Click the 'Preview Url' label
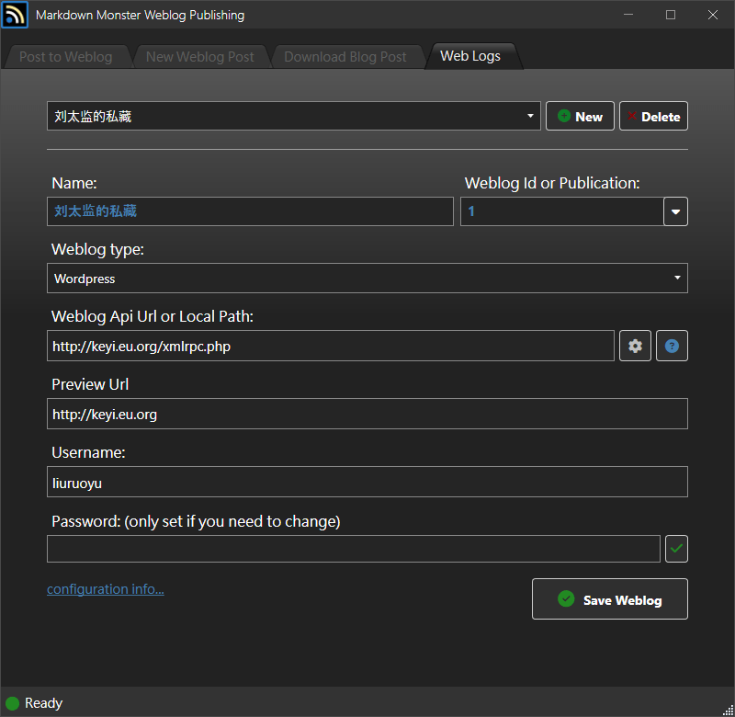Screen dimensions: 735x717 coord(90,384)
